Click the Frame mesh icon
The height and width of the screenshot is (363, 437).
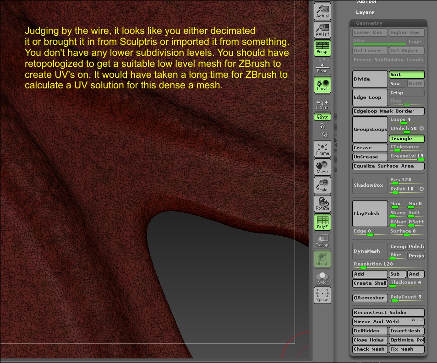point(322,148)
